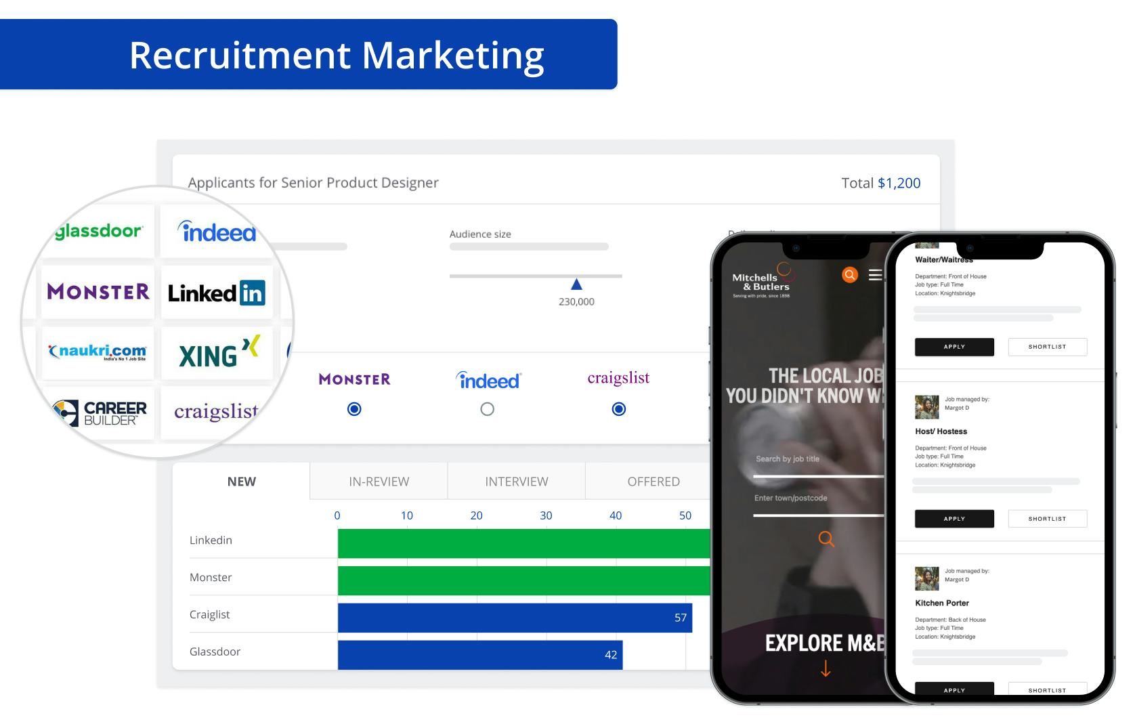Image resolution: width=1135 pixels, height=722 pixels.
Task: Click the Craiglist row label in chart
Action: click(209, 615)
